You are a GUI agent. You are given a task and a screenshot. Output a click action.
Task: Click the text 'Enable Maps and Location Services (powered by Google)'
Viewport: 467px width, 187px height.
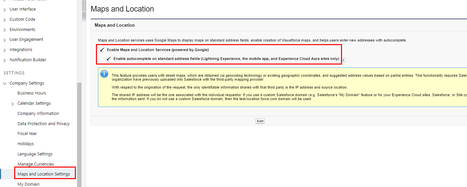pos(158,50)
